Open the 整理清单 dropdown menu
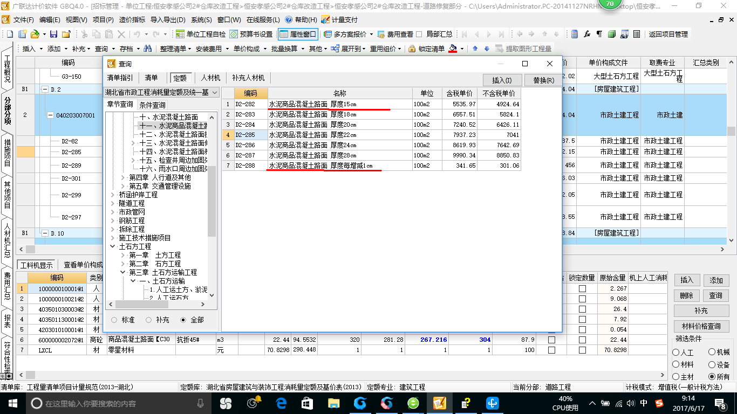The height and width of the screenshot is (414, 737). click(175, 49)
